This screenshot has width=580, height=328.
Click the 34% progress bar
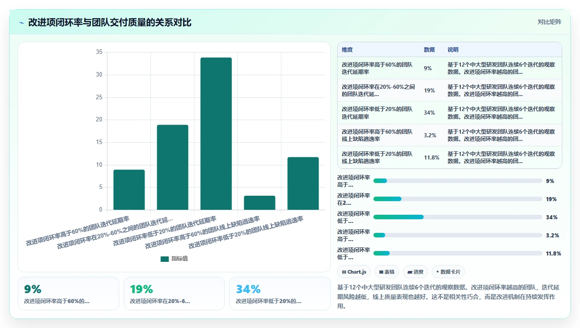point(458,217)
